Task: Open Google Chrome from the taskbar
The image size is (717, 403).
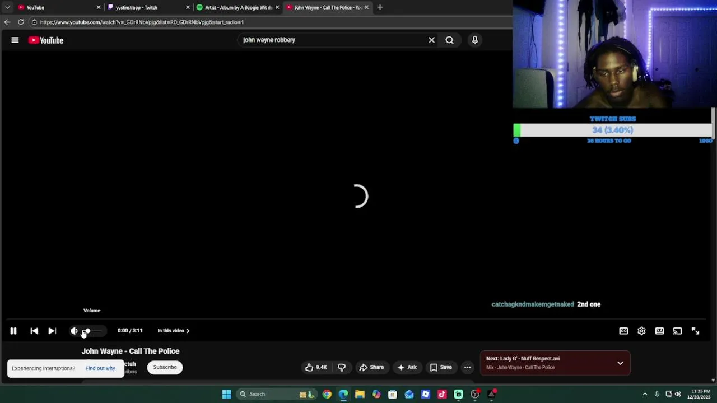Action: click(327, 394)
